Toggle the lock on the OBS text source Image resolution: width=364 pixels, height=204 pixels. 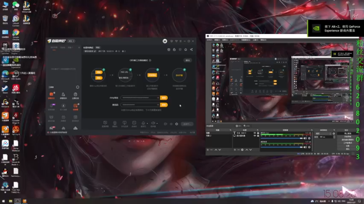point(258,133)
